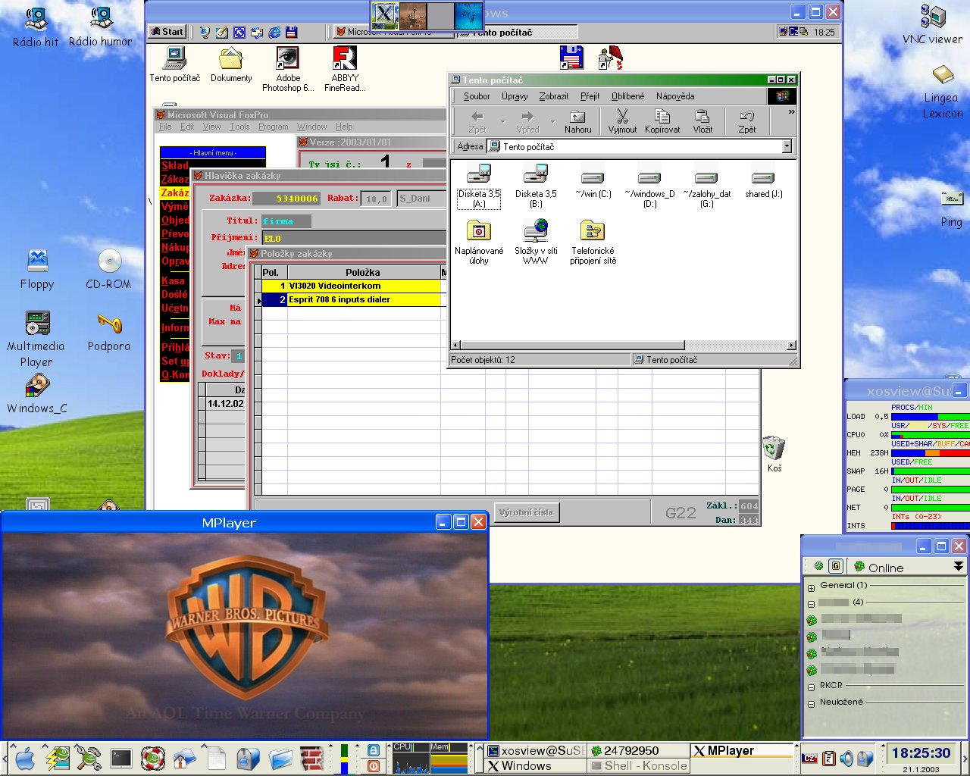This screenshot has width=970, height=776.
Task: Open Adobe Photoshop 6 shortcut in Windows
Action: click(x=288, y=69)
